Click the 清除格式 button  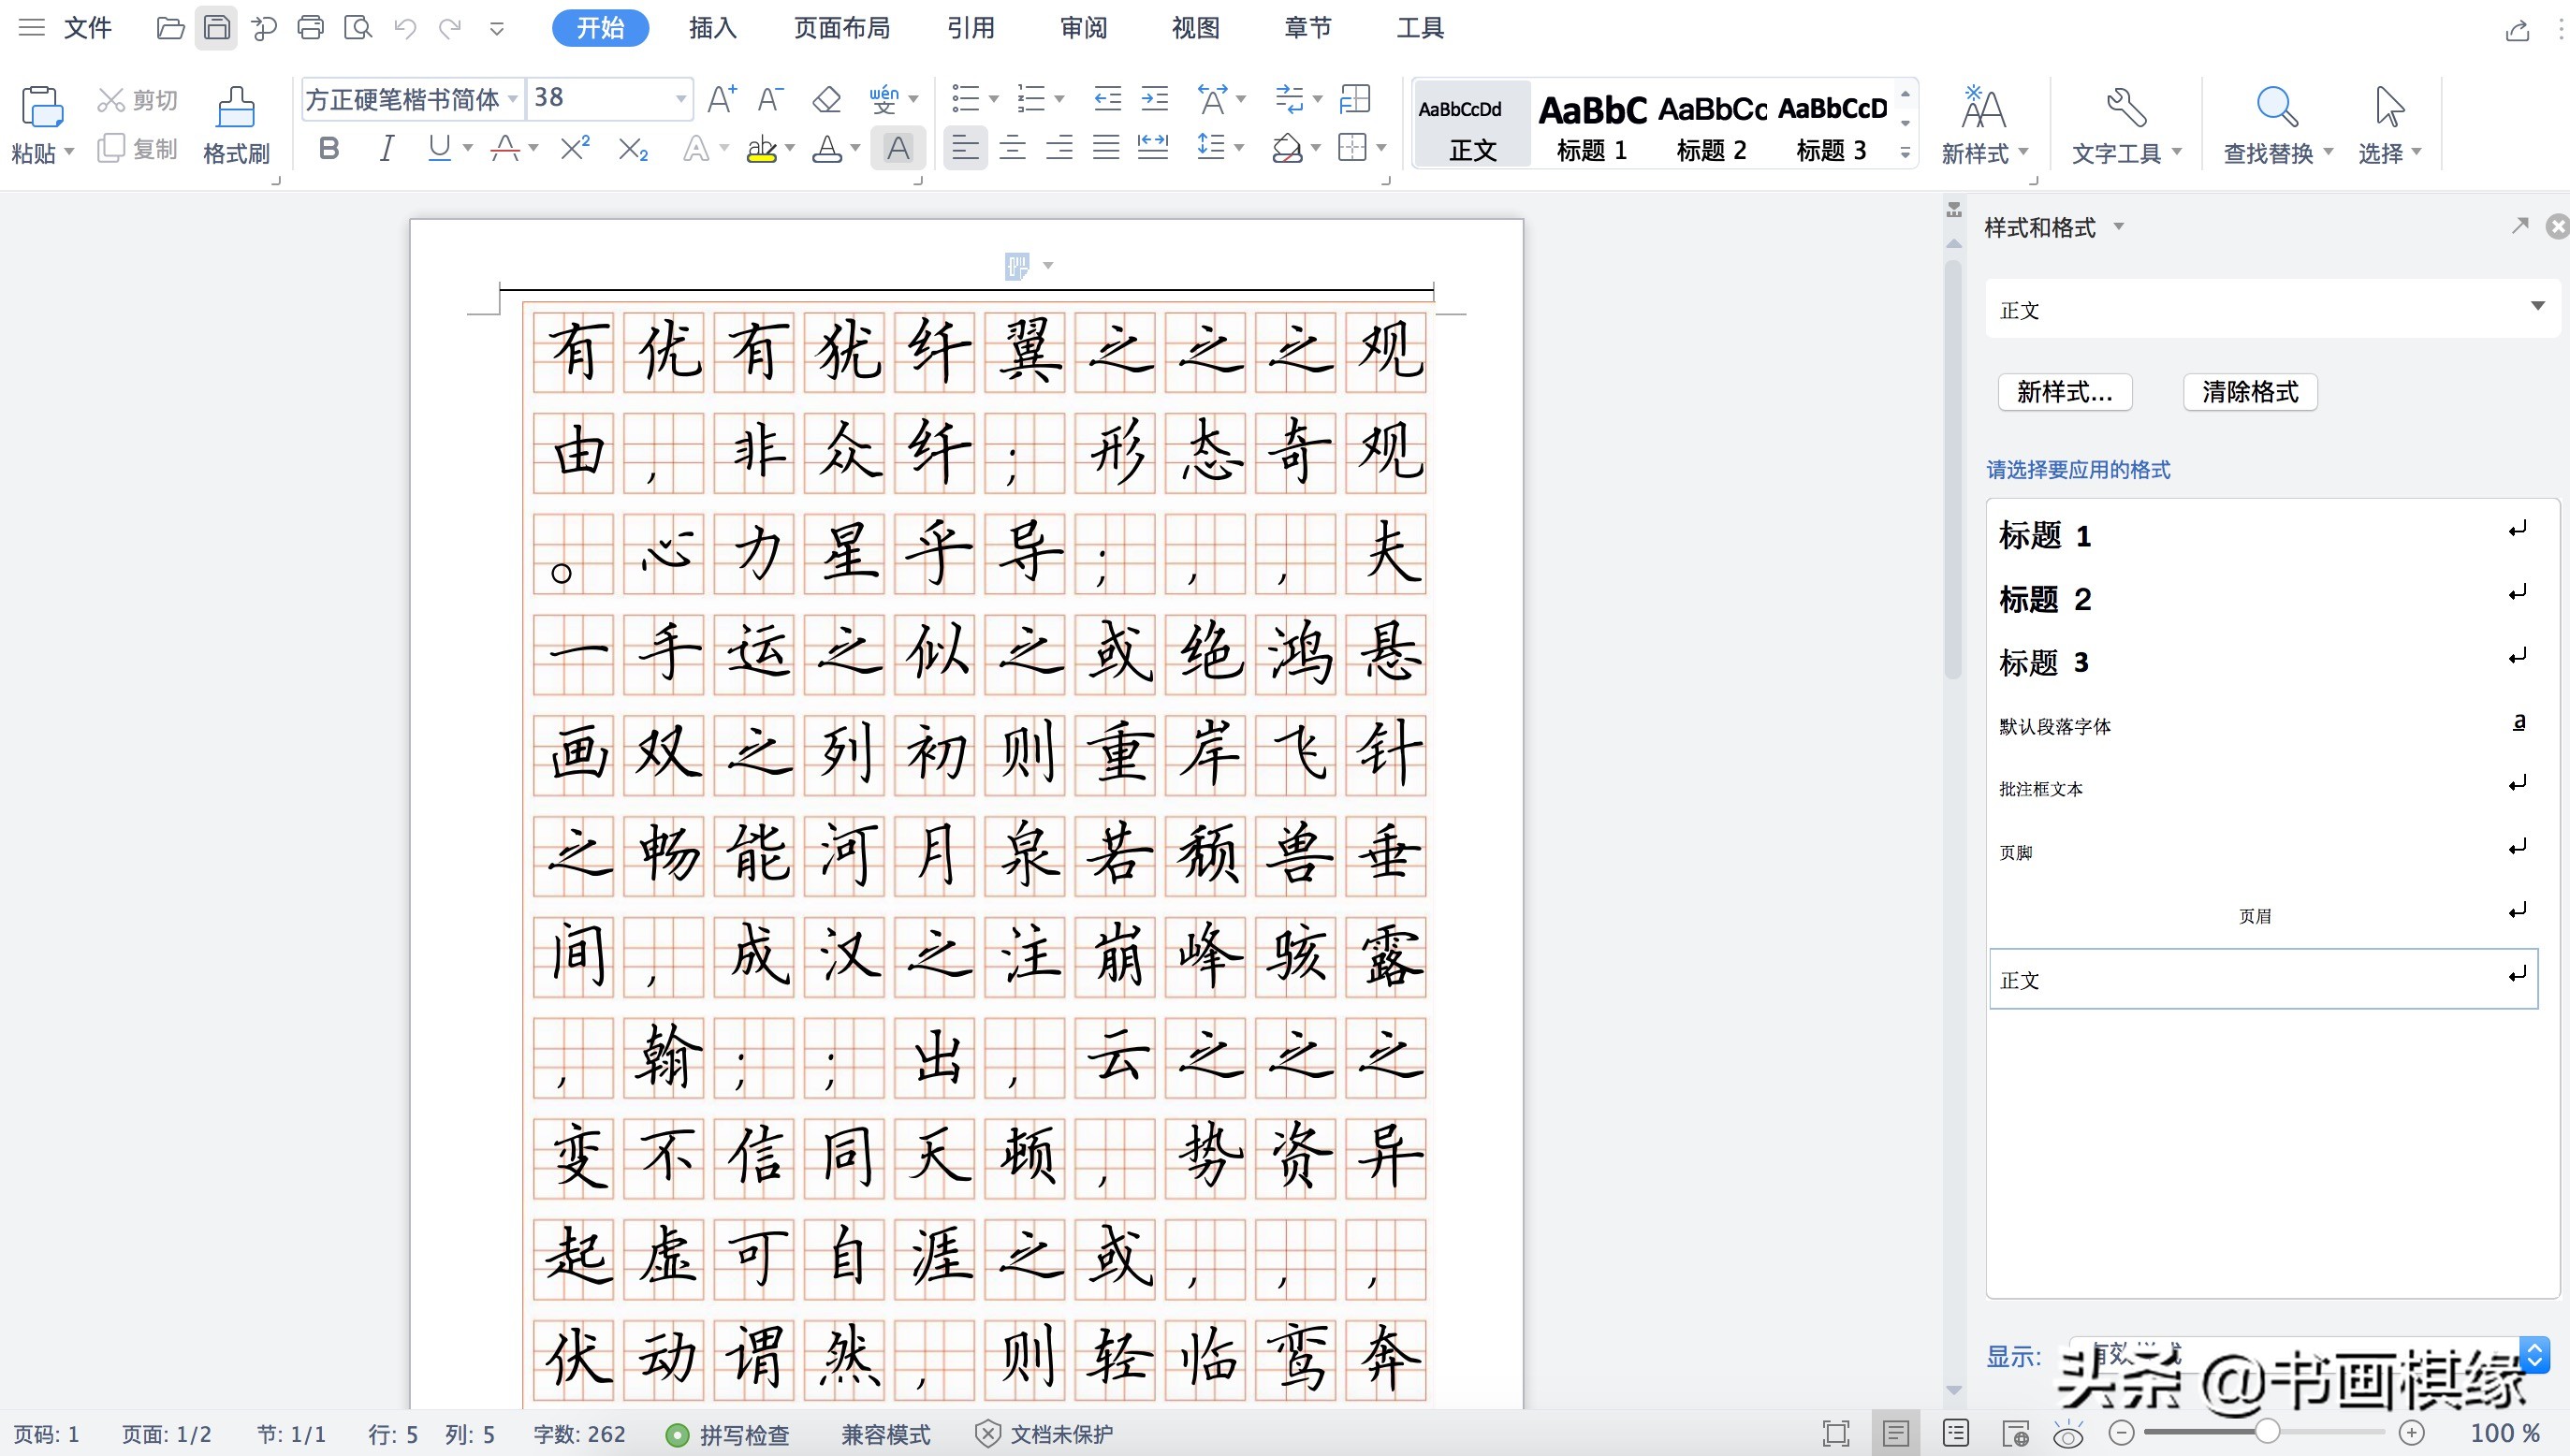click(x=2250, y=392)
